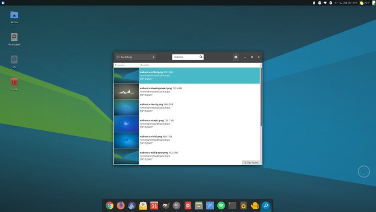Click the Wi-Fi network icon in top panel

[x=325, y=3]
